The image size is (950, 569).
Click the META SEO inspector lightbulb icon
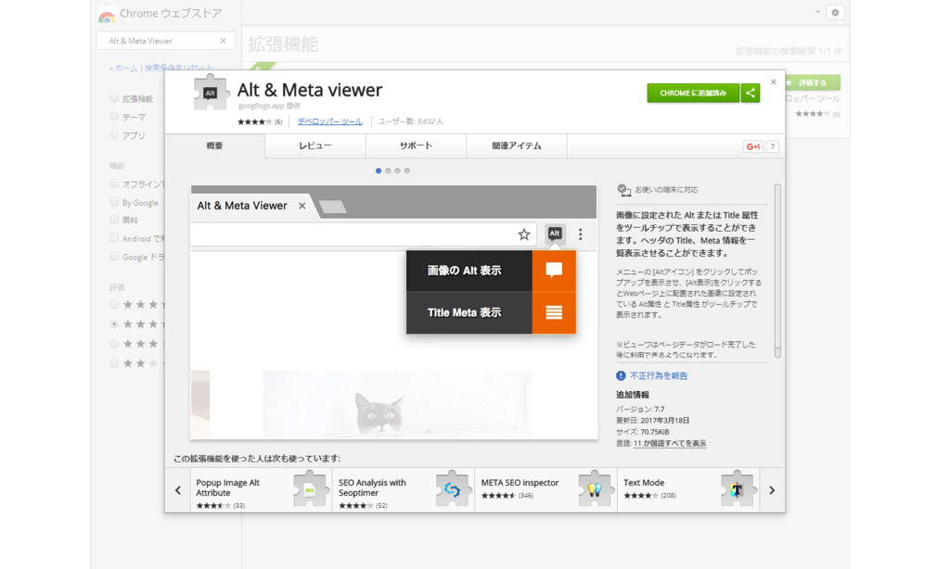pyautogui.click(x=595, y=489)
